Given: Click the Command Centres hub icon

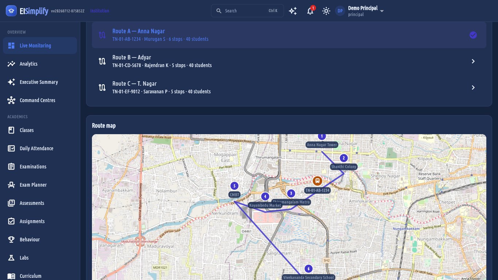Looking at the screenshot, I should tap(11, 100).
